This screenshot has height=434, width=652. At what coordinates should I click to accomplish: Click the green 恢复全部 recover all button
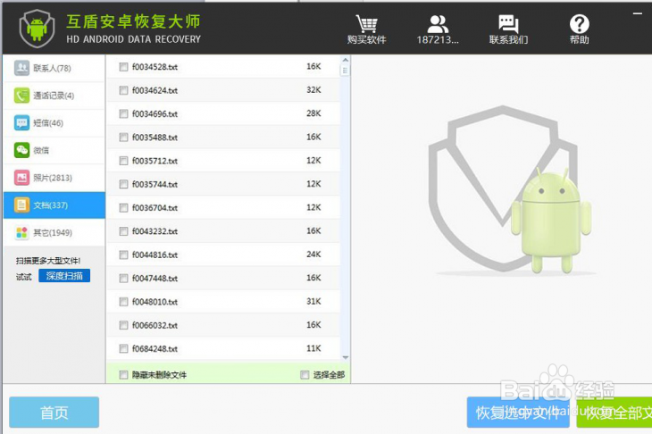click(614, 413)
